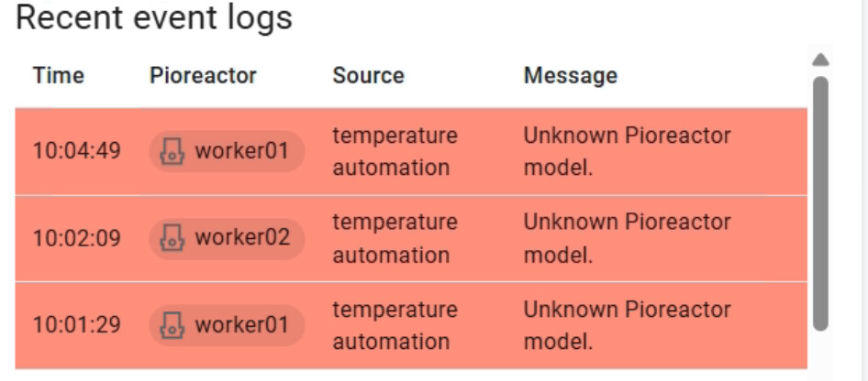The image size is (868, 381).
Task: Click the event log scrollbar thumb
Action: click(x=821, y=201)
